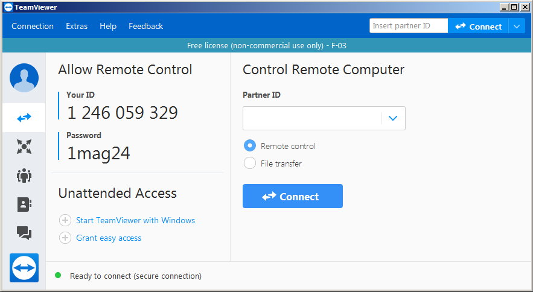Open the Feedback menu
The width and height of the screenshot is (533, 292).
146,26
